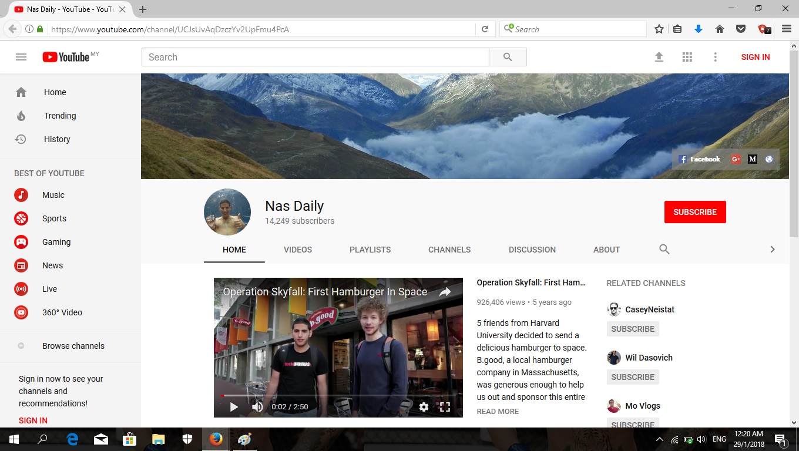Search within the channel
799x451 pixels.
[664, 249]
